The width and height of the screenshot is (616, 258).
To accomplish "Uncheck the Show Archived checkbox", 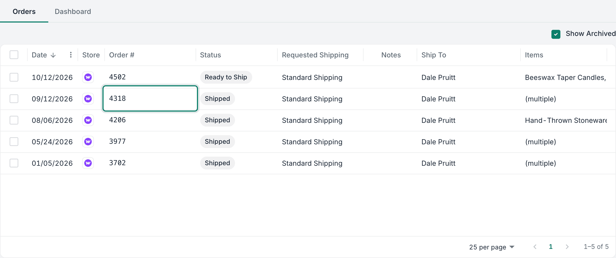I will 556,34.
